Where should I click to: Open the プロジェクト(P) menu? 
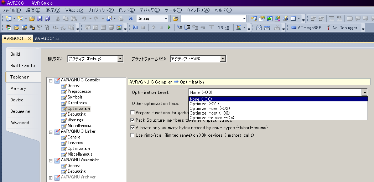pos(101,10)
